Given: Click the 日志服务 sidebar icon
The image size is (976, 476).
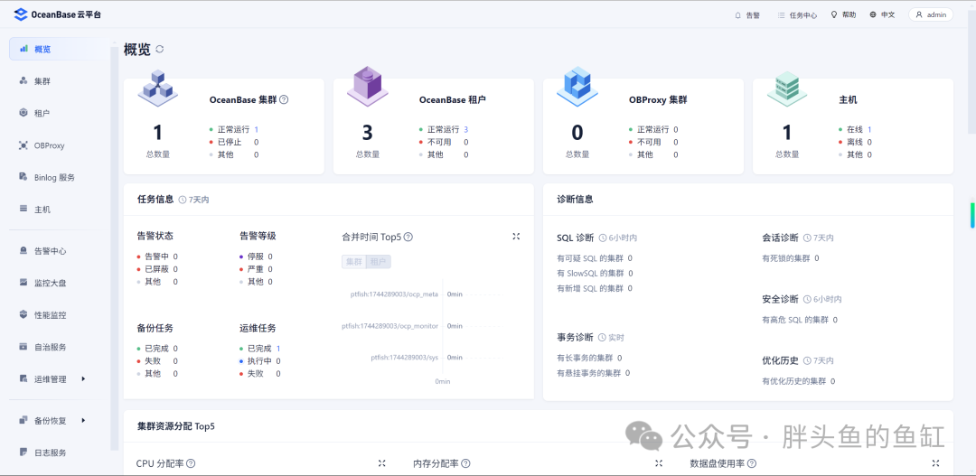Looking at the screenshot, I should 23,453.
